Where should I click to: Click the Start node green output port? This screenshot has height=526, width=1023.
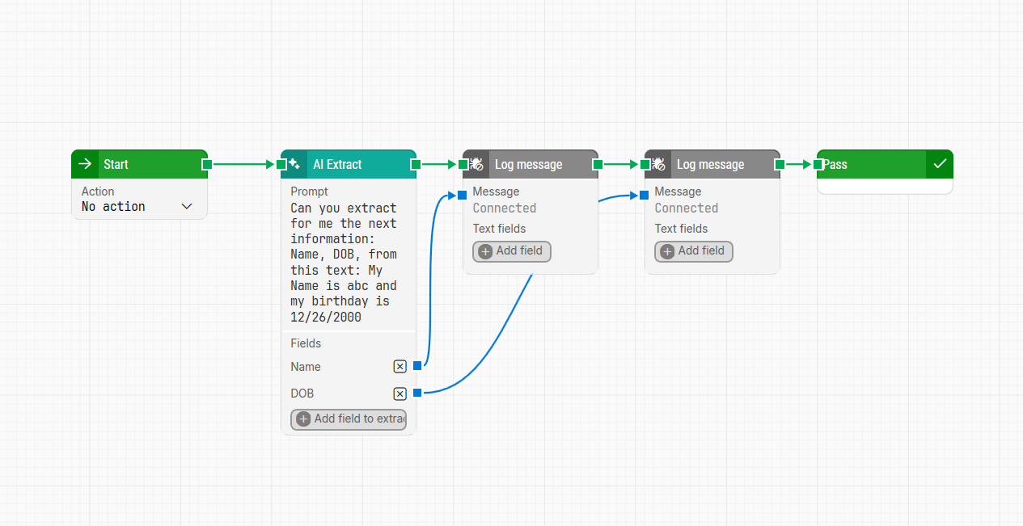pyautogui.click(x=207, y=165)
